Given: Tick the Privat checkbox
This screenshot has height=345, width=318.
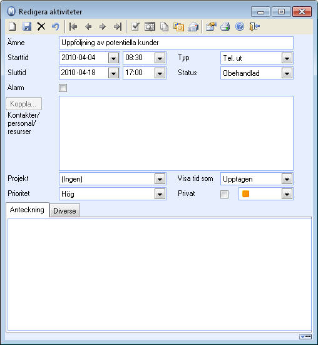Looking at the screenshot, I should pyautogui.click(x=224, y=194).
